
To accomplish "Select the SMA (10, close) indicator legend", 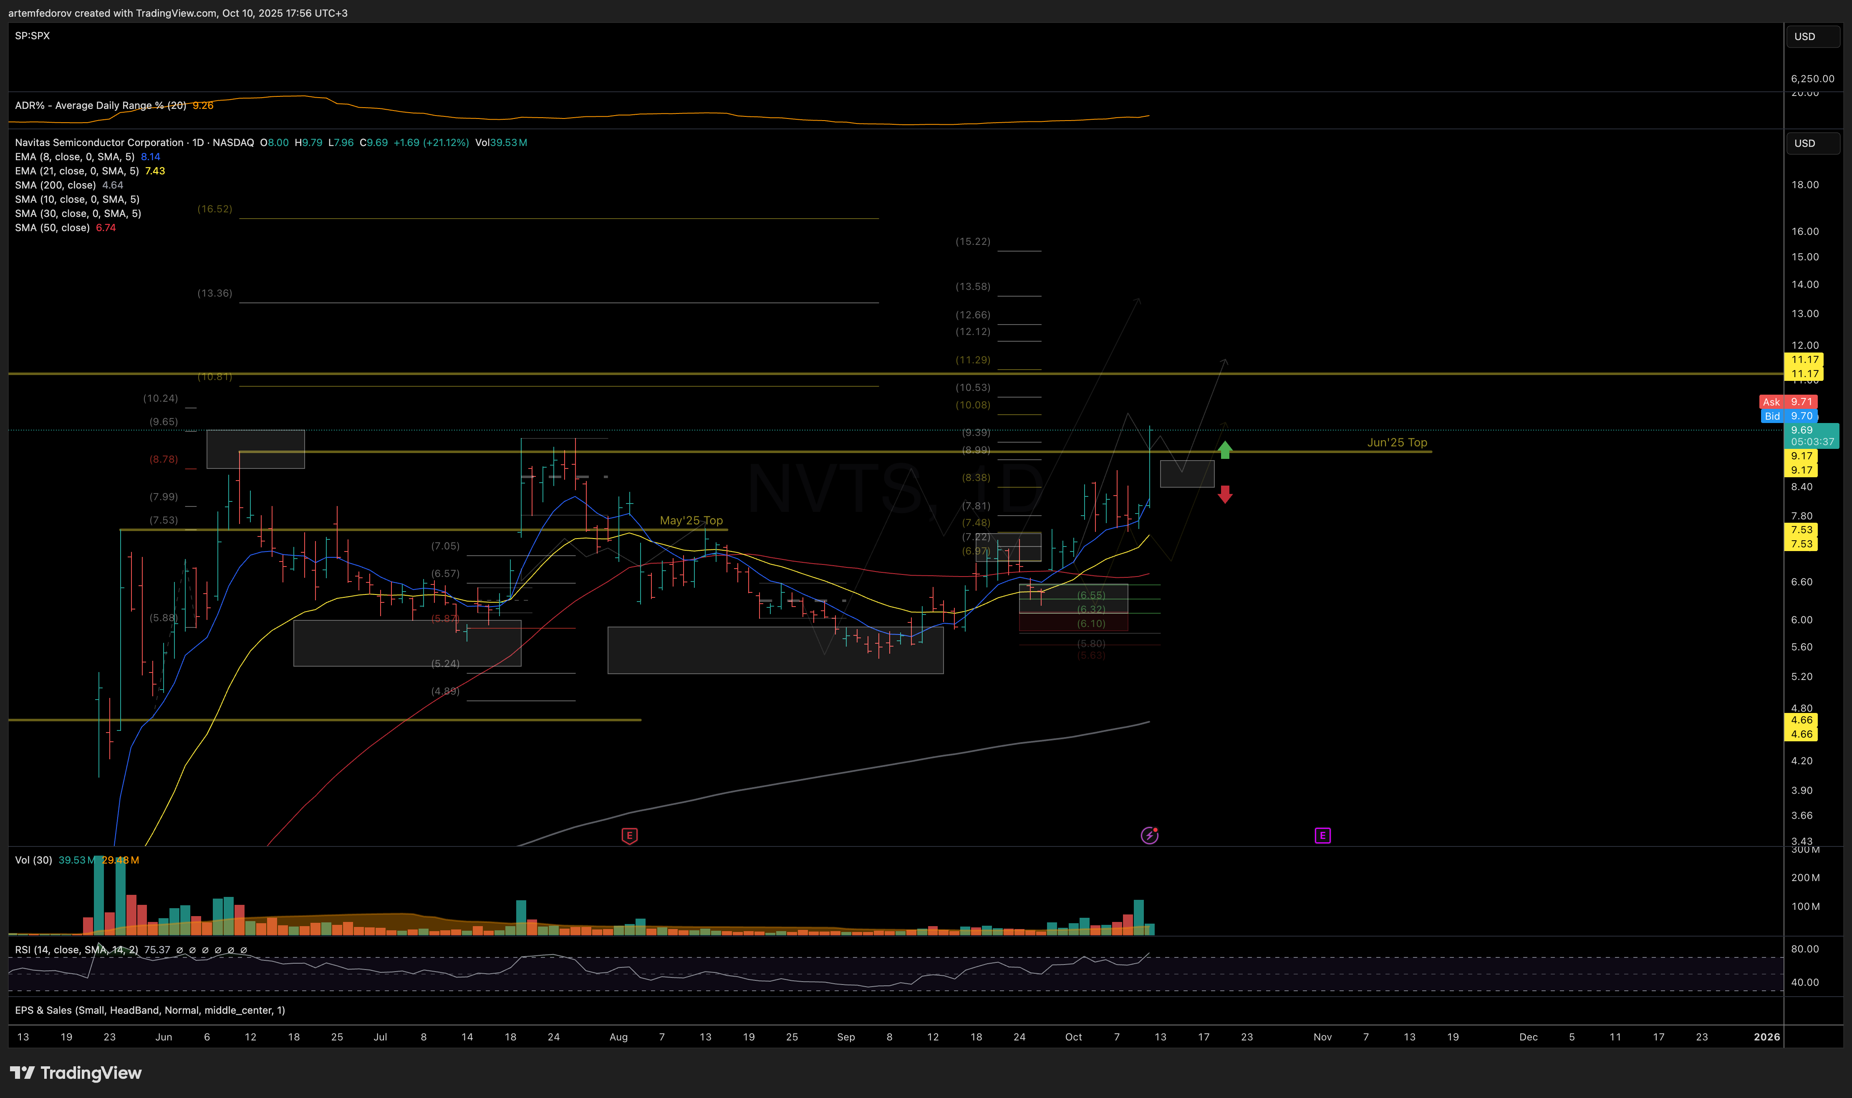I will coord(77,199).
